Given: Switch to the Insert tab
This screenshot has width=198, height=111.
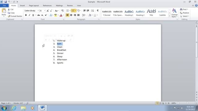Looking at the screenshot, I should point(22,6).
